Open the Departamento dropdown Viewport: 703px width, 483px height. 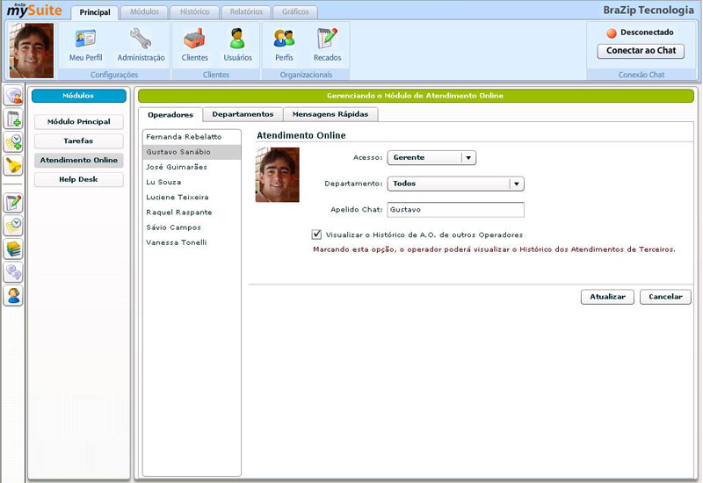[517, 184]
